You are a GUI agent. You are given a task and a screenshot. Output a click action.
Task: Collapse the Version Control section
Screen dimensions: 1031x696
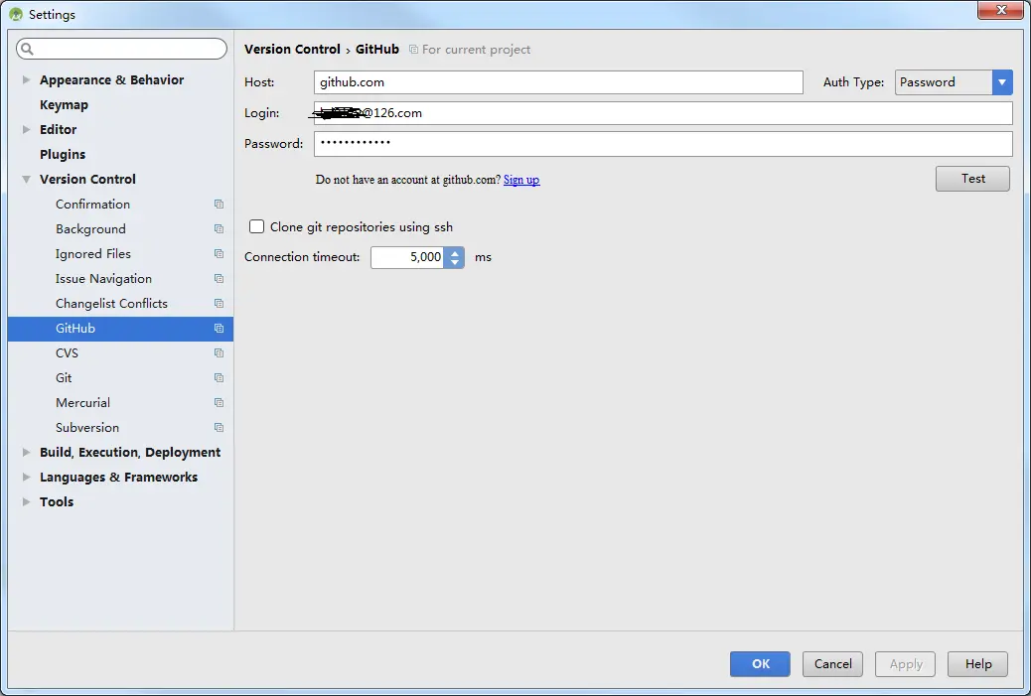26,180
